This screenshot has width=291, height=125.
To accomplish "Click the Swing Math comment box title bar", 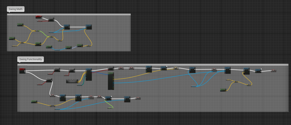I will (69, 14).
